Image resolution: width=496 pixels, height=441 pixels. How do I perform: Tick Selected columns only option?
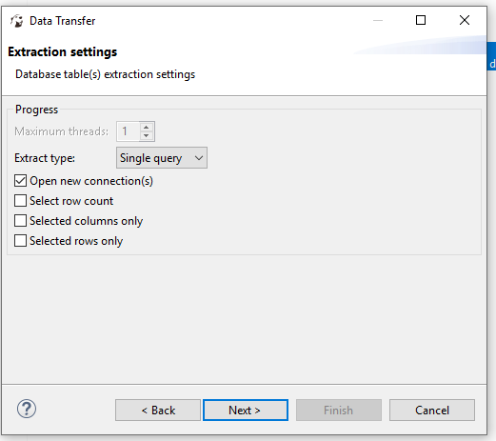click(x=20, y=221)
